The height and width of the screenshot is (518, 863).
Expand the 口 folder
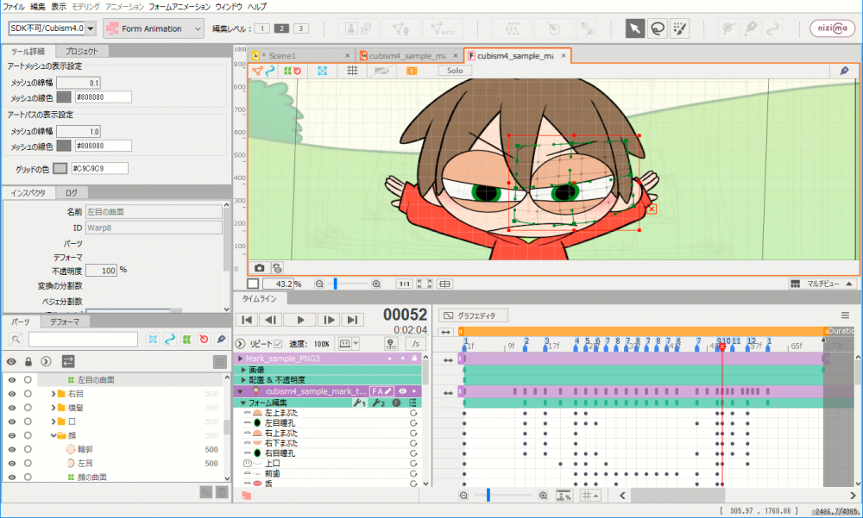point(53,421)
